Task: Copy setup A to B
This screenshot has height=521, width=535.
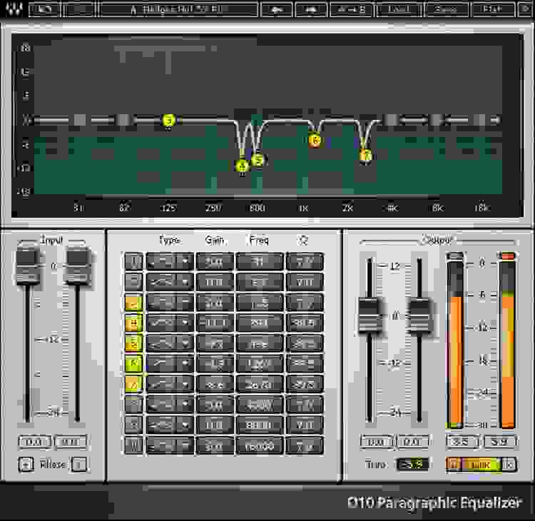Action: tap(352, 9)
